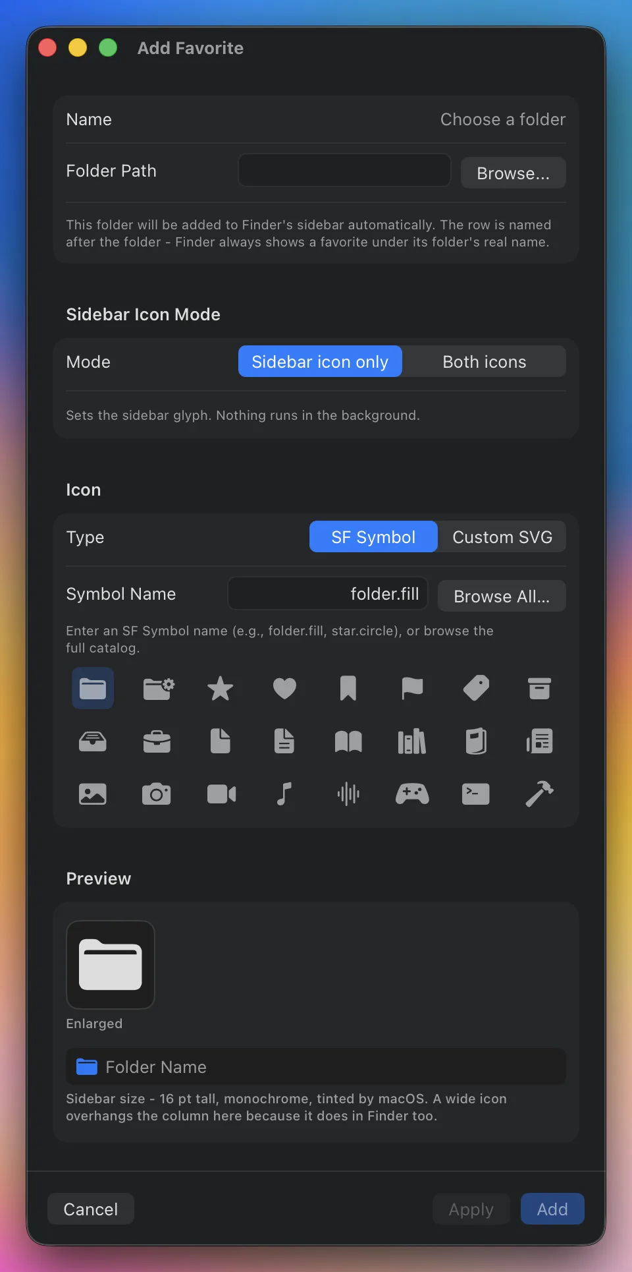Select the open book symbol icon
Viewport: 632px width, 1272px height.
[348, 741]
